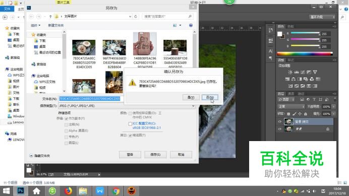
Task: Click the Black & White adjustment icon
Action: 300,79
